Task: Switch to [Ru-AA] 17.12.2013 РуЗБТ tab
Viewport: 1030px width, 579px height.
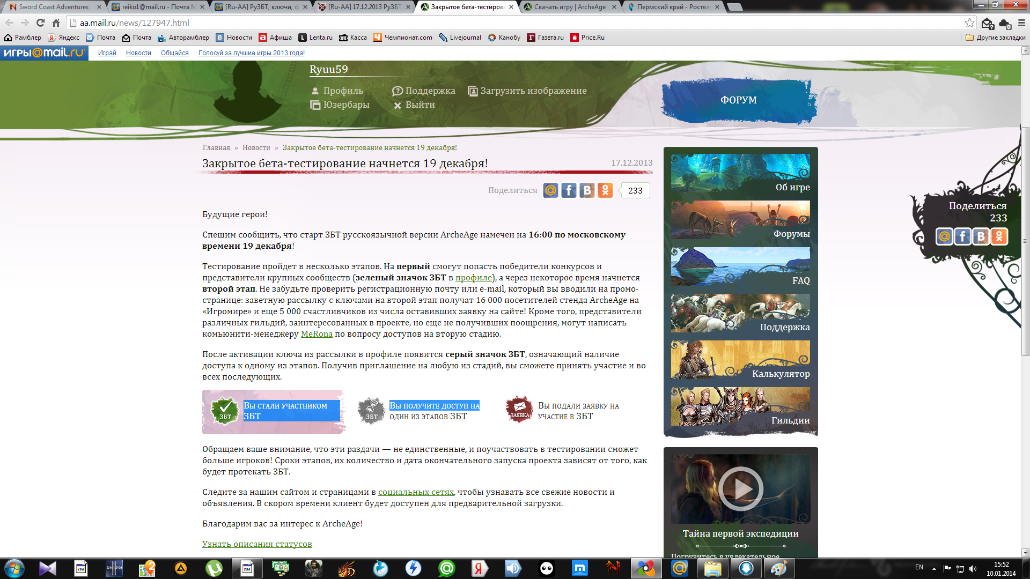Action: pos(364,7)
